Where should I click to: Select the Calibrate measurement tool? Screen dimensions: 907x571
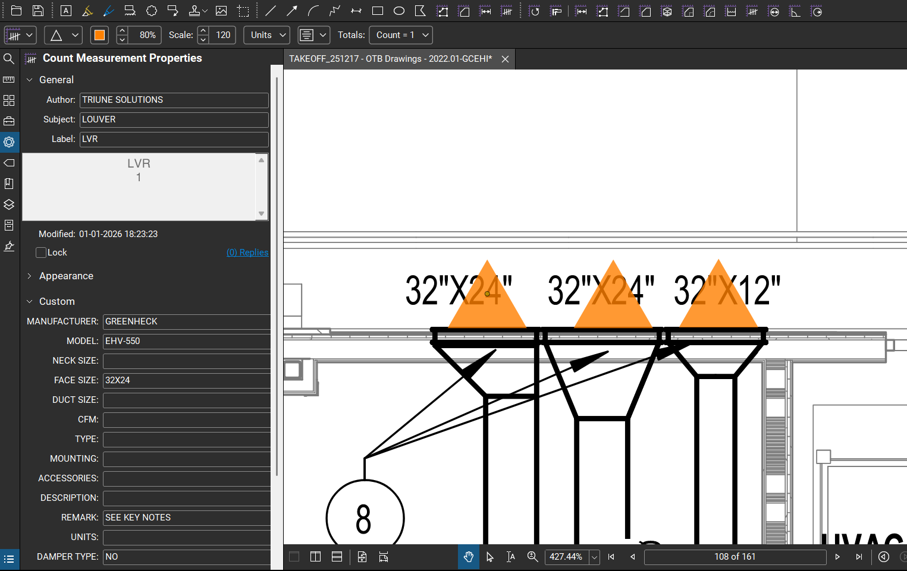[x=556, y=11]
